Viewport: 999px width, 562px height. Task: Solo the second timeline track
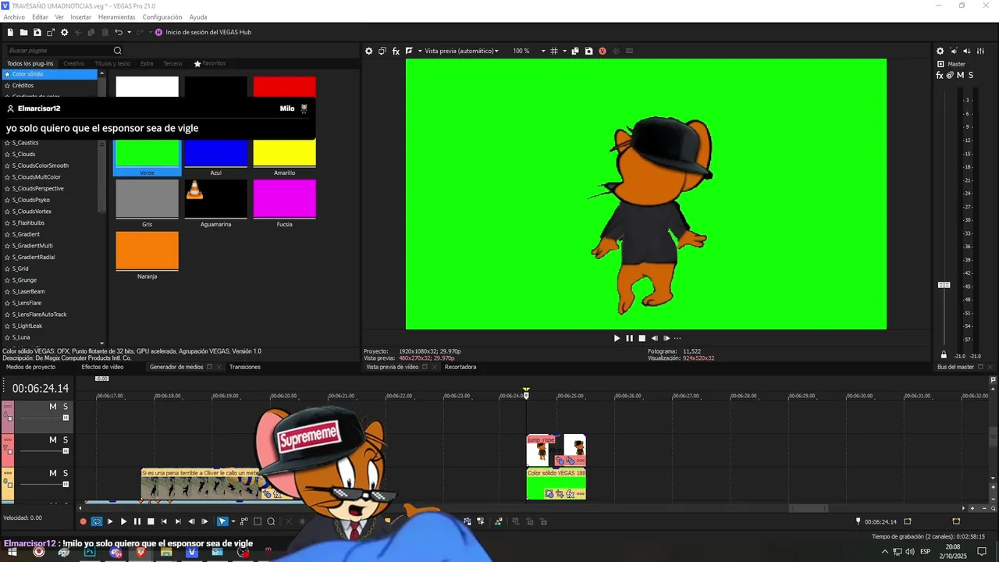[x=66, y=439]
